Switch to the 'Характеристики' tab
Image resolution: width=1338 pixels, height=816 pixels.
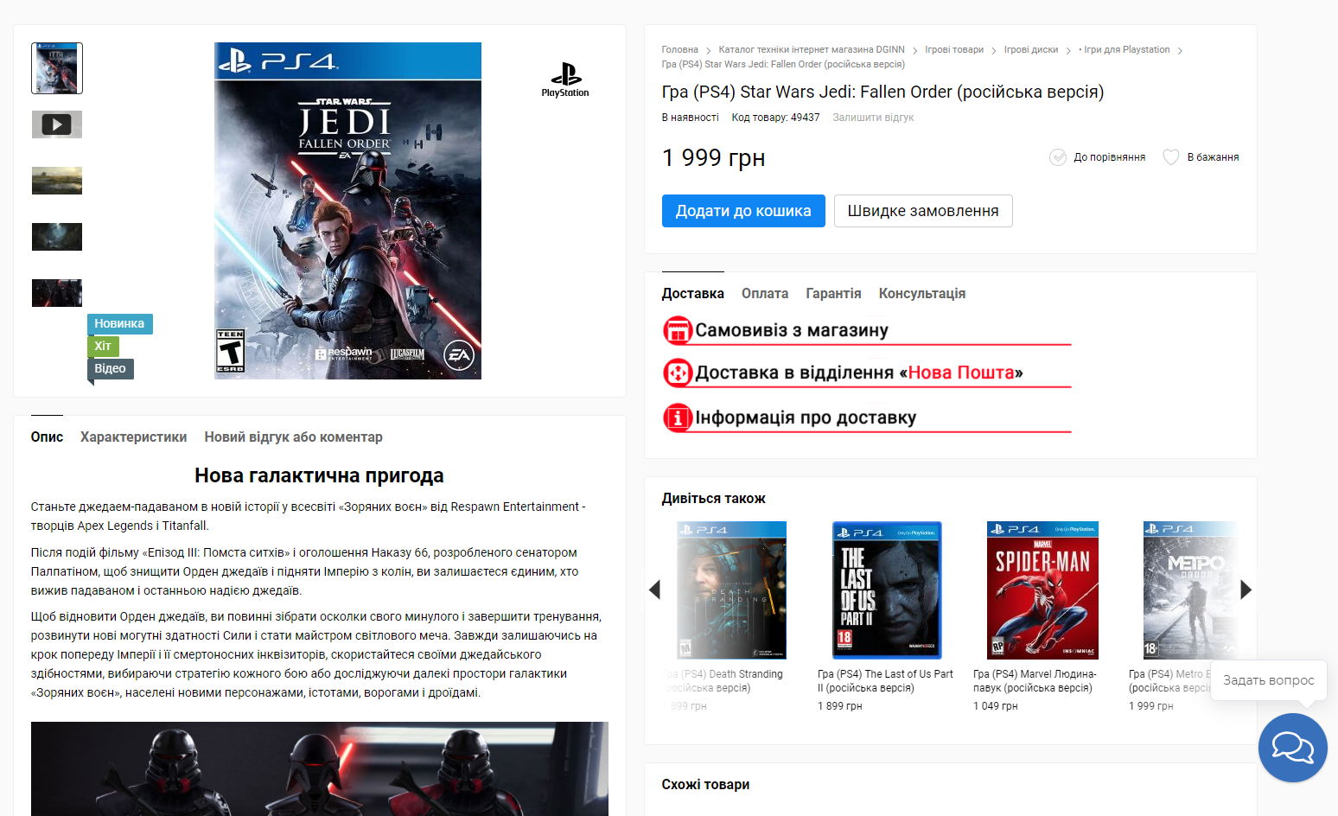click(134, 437)
